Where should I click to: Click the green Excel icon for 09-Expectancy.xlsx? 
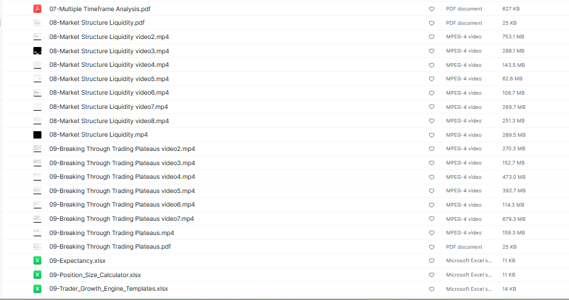37,260
